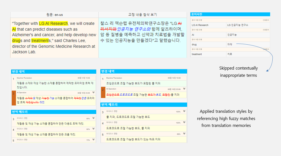
Task: Select the '교정 내용 첨삭 보기' column header
Action: [143, 15]
